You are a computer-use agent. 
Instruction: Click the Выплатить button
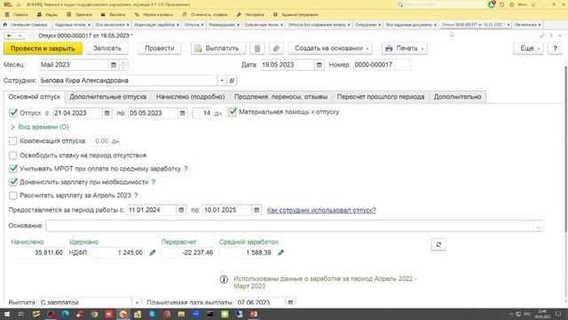tap(218, 48)
